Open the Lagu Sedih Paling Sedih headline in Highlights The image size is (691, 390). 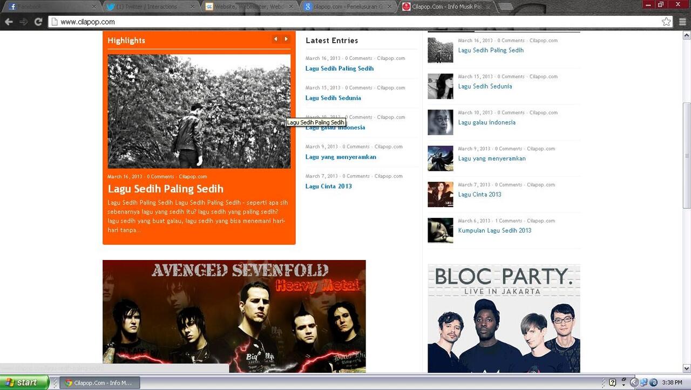tap(165, 189)
